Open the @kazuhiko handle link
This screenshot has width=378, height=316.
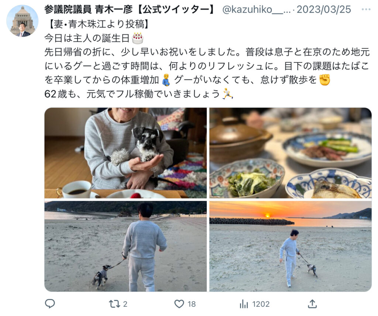click(x=256, y=10)
